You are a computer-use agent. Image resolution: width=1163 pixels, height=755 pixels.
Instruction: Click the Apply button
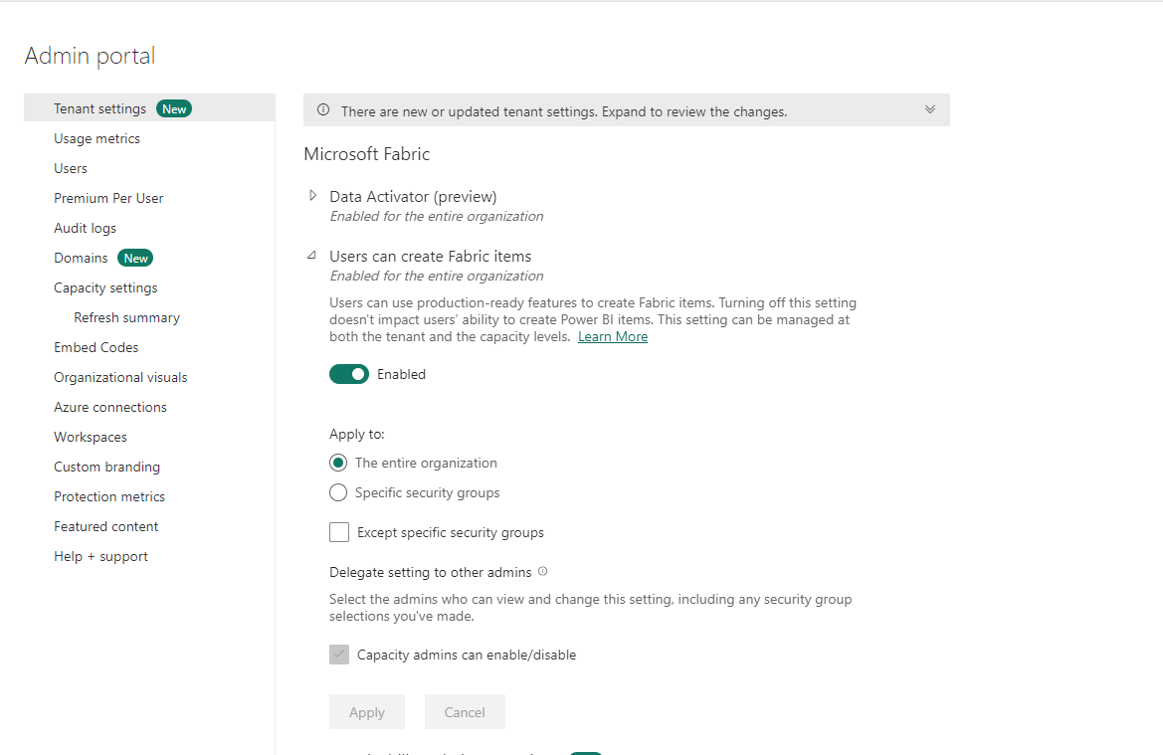click(x=367, y=712)
